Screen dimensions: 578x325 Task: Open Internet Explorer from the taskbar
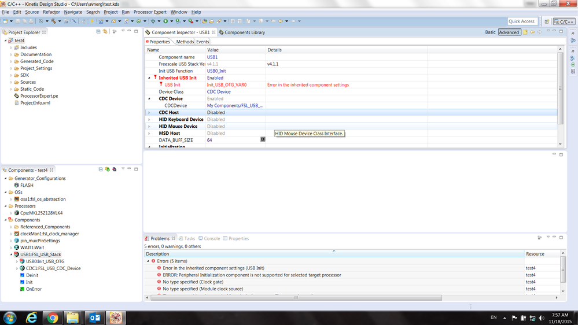pos(32,317)
